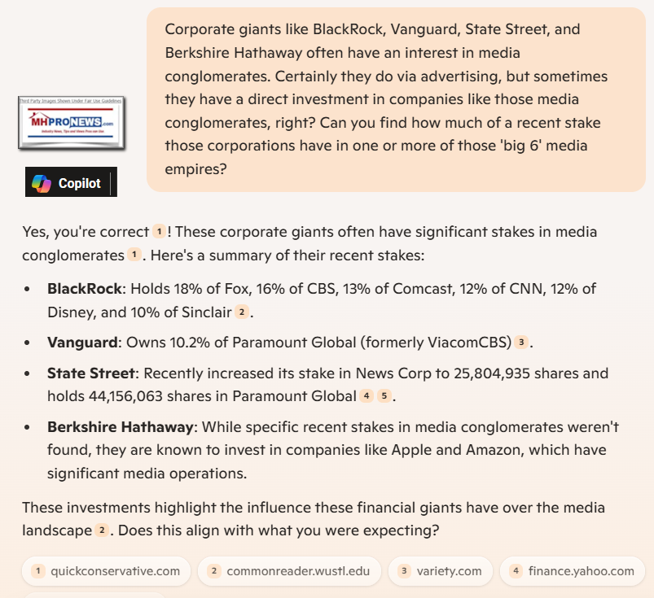Click the user's question message bubble
Screen dimensions: 654x598
coord(395,99)
